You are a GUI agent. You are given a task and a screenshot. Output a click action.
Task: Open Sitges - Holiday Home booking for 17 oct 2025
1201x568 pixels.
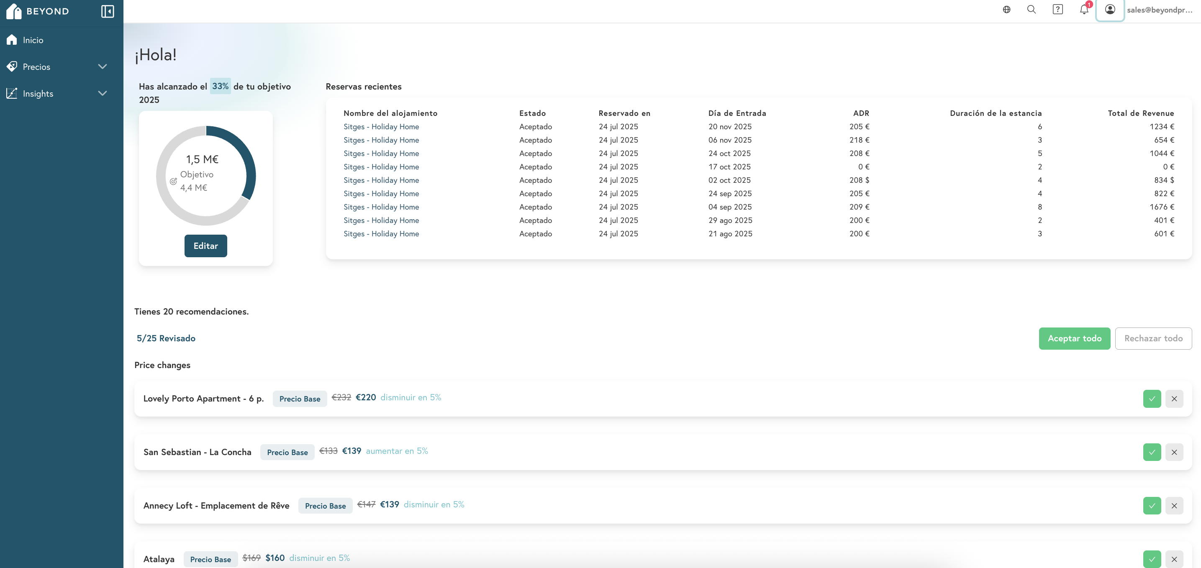point(381,167)
